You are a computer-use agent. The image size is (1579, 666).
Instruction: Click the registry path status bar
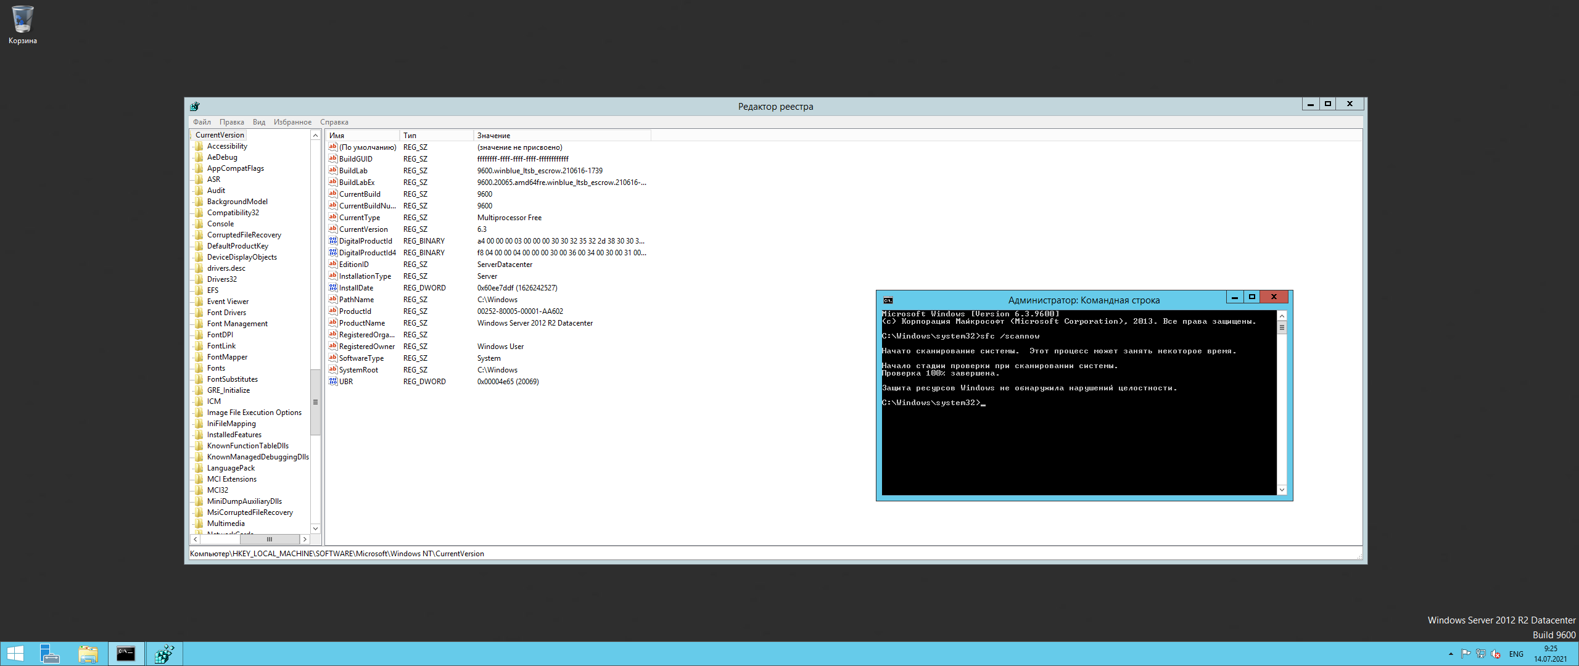(x=775, y=554)
